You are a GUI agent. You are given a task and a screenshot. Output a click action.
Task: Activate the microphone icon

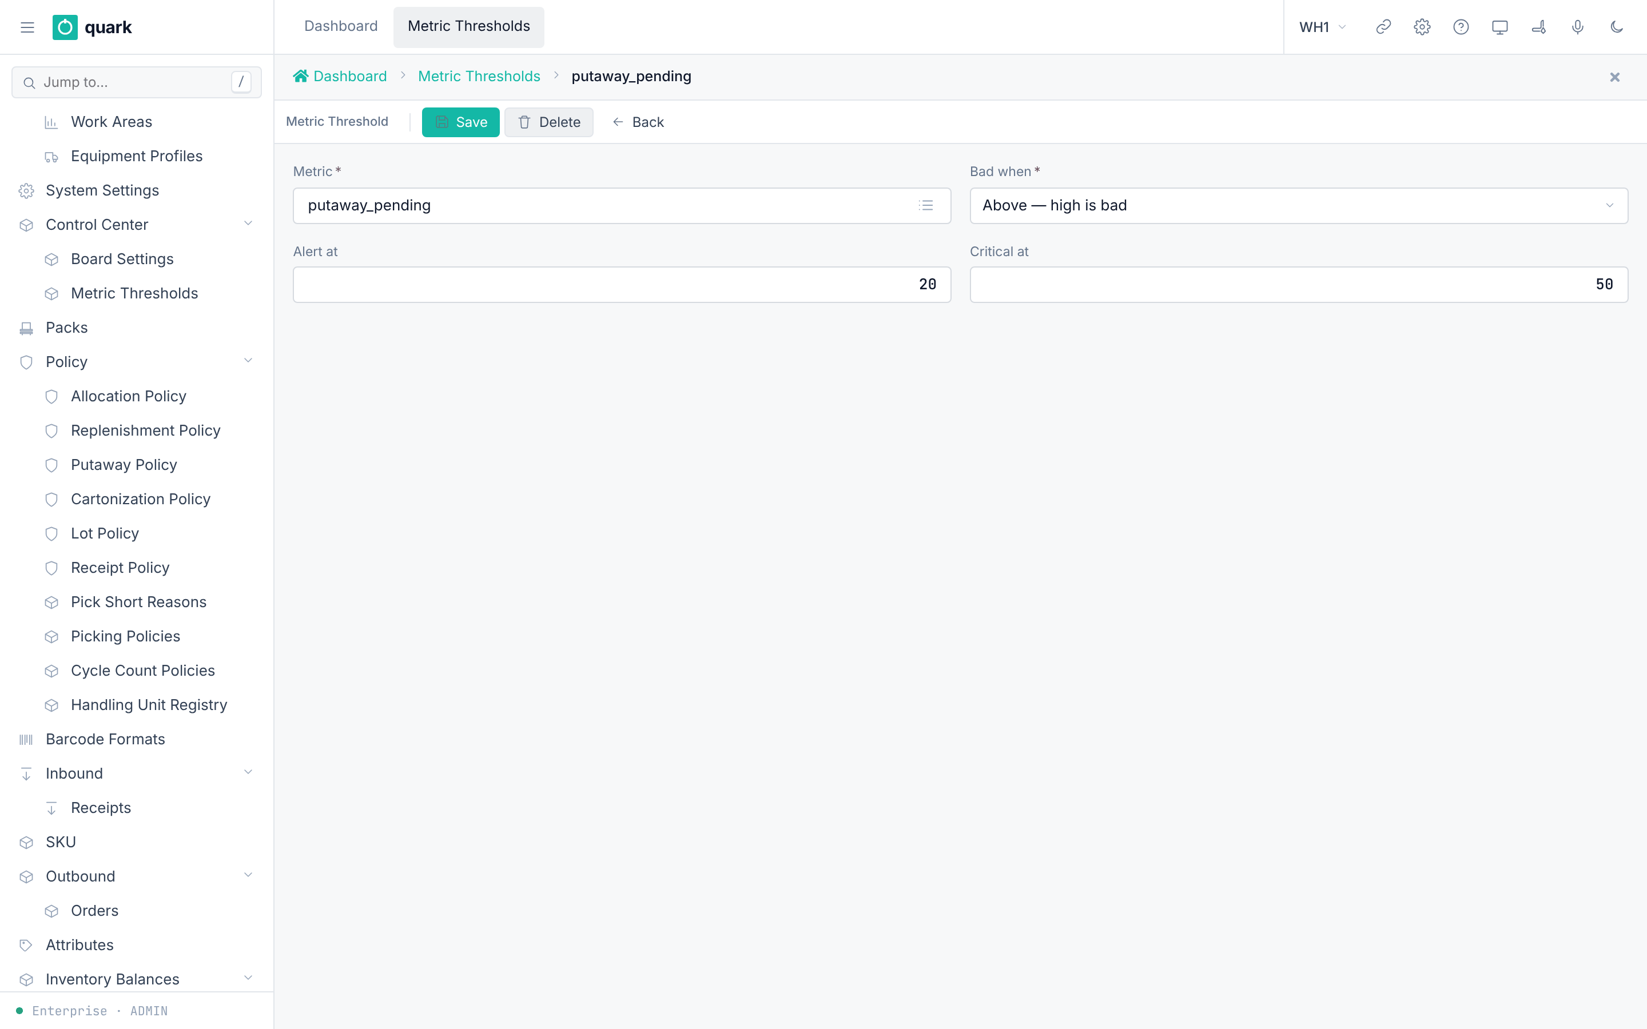(1577, 27)
